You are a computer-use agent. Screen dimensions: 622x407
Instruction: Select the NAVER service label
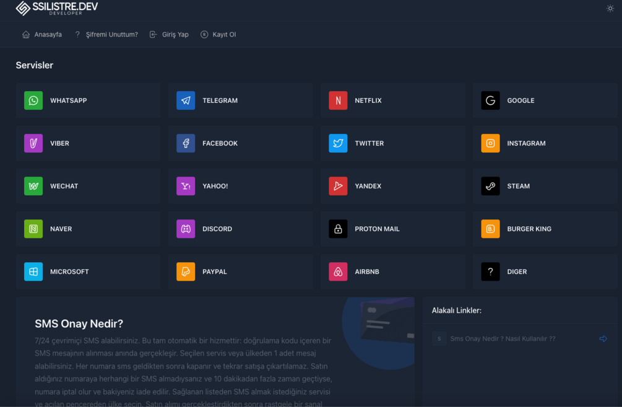coord(61,229)
